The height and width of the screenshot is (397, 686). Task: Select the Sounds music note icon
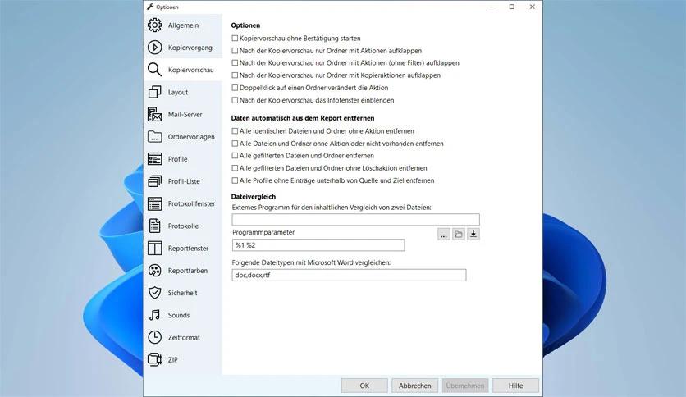click(x=154, y=315)
